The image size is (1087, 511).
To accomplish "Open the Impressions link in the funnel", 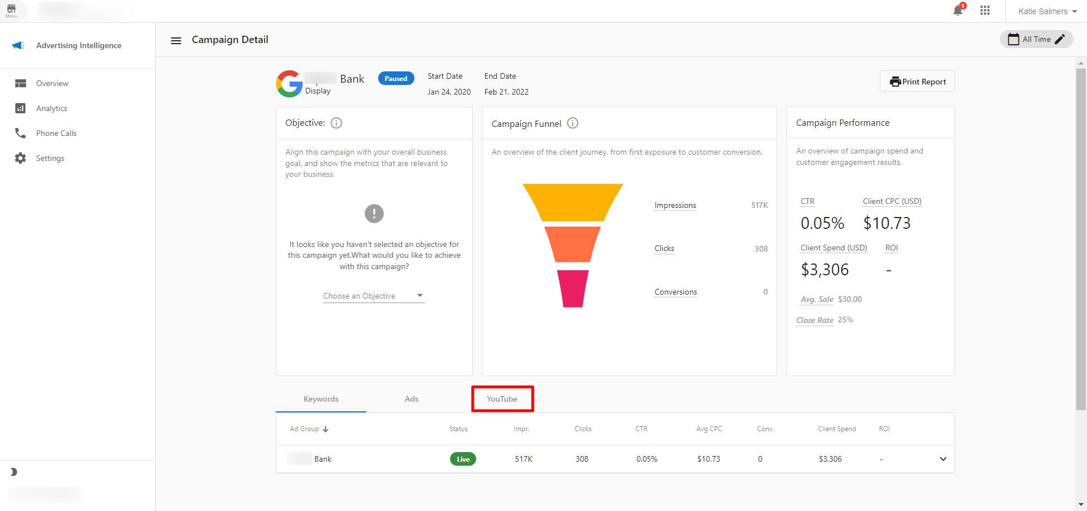I will [x=675, y=205].
